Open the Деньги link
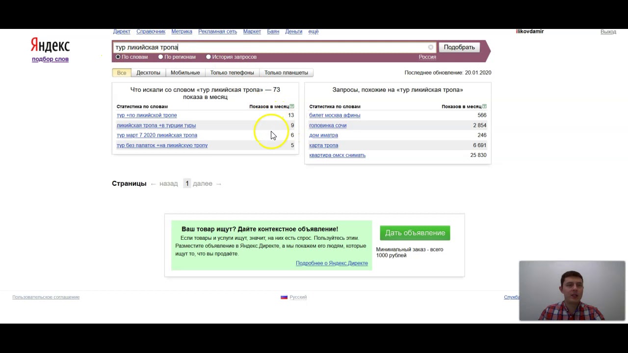The width and height of the screenshot is (628, 353). [293, 31]
